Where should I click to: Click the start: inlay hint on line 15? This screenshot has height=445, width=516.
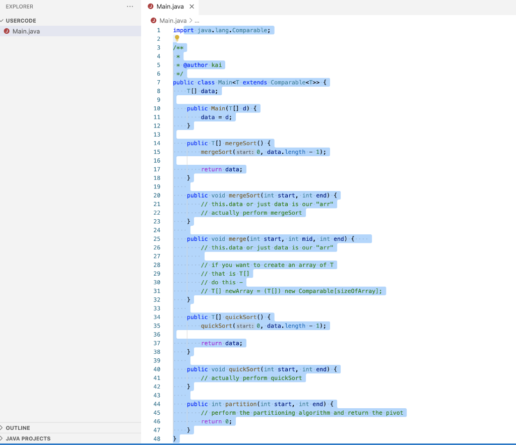245,152
